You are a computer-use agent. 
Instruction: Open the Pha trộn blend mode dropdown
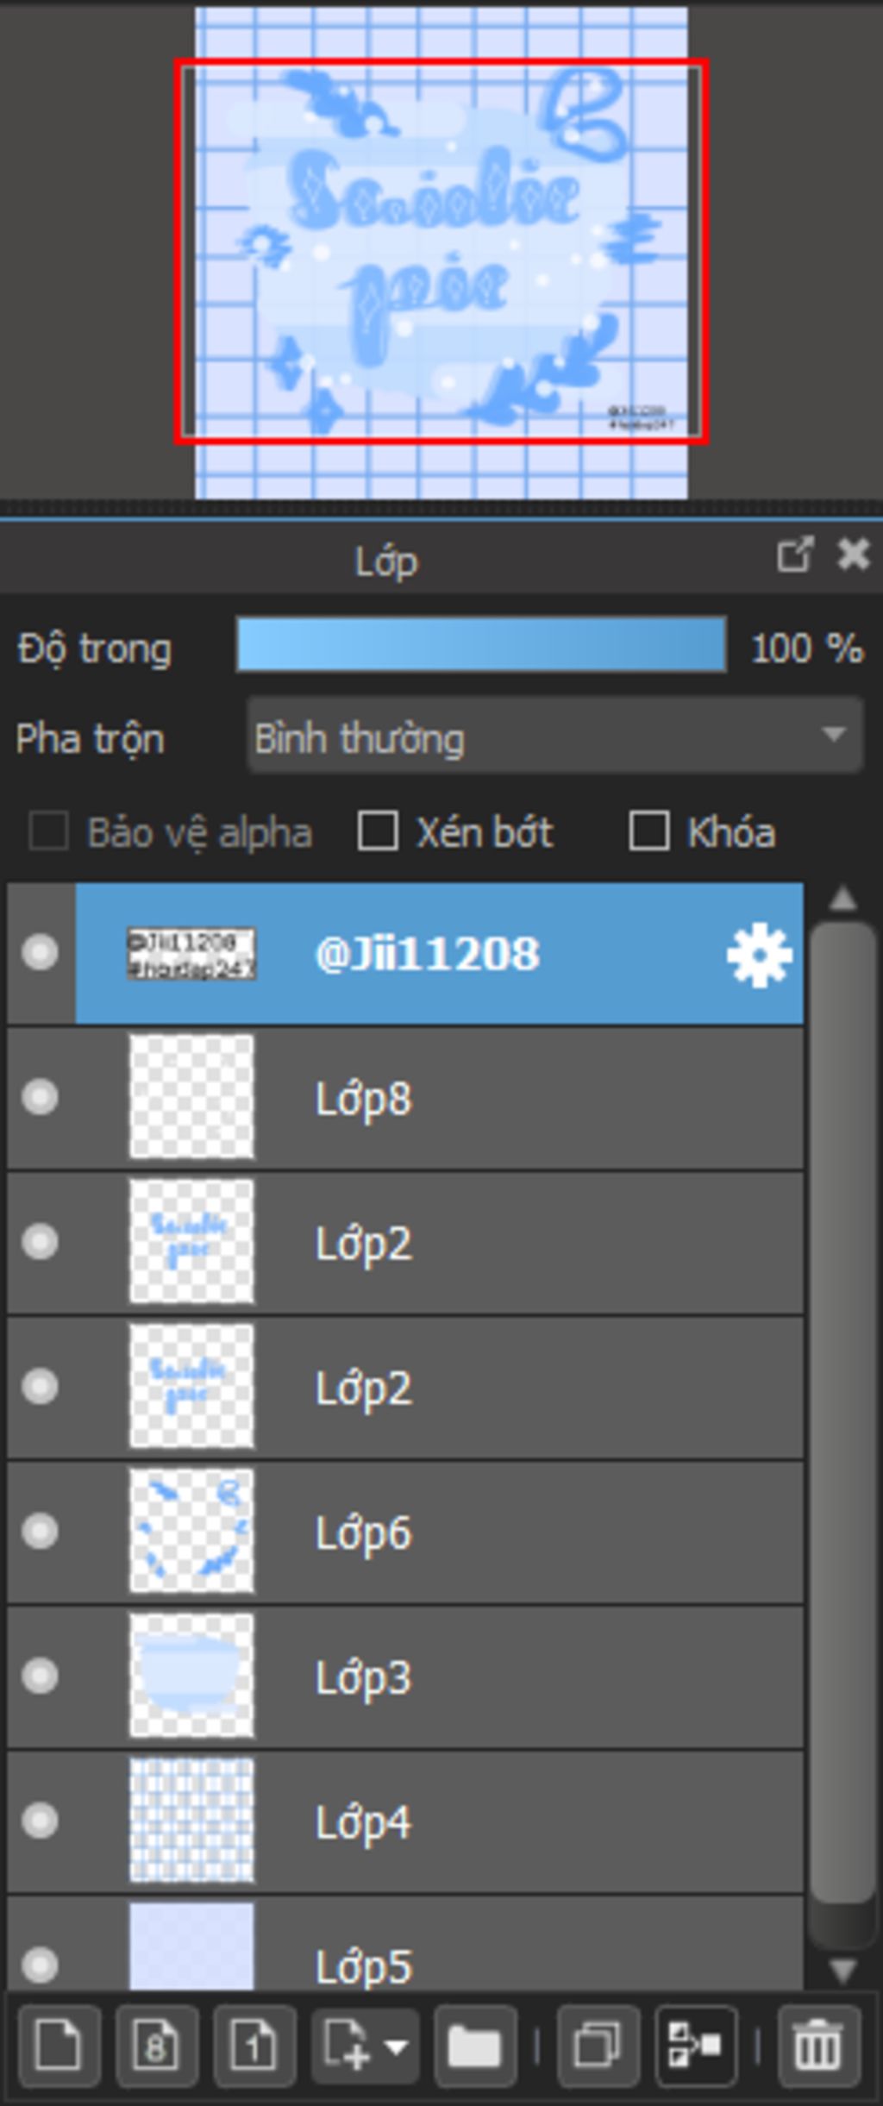pos(554,736)
